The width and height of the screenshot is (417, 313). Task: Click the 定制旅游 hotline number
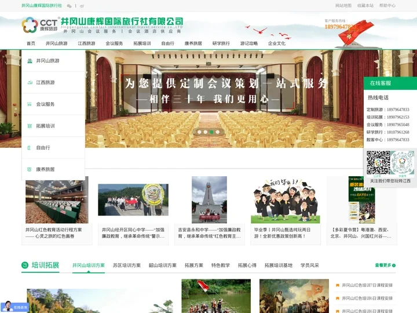(398, 110)
